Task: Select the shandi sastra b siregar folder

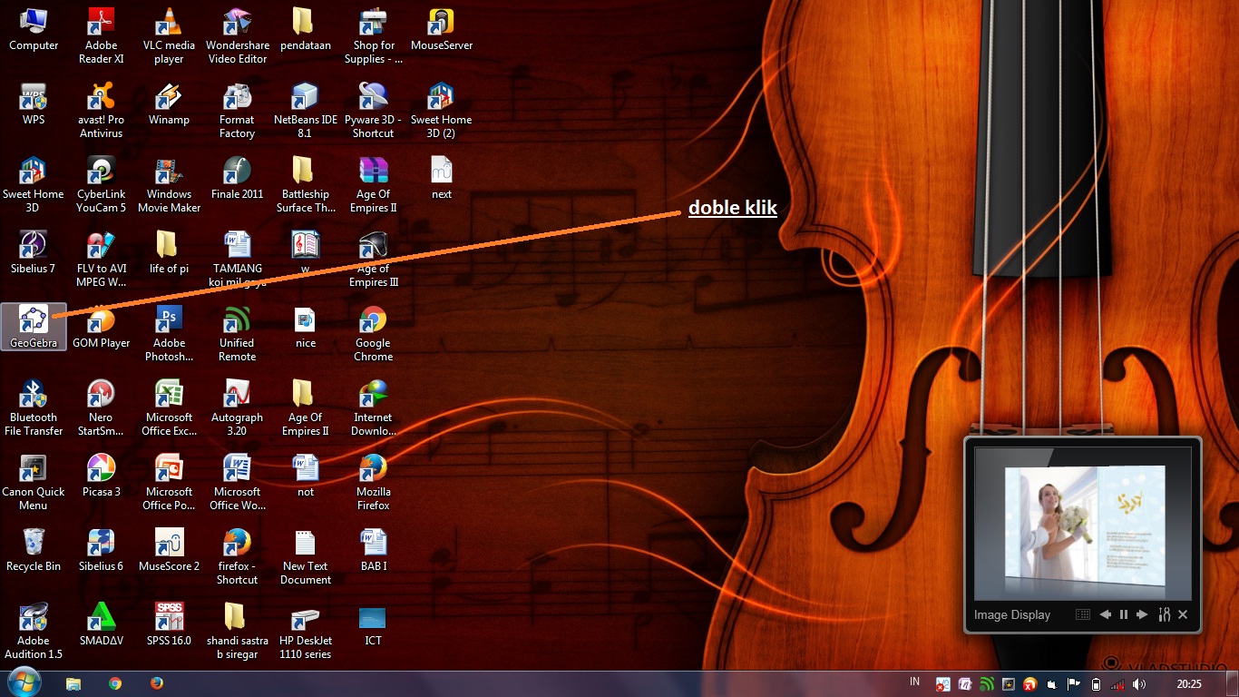Action: point(238,631)
